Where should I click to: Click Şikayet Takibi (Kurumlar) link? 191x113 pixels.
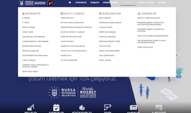pyautogui.click(x=149, y=18)
